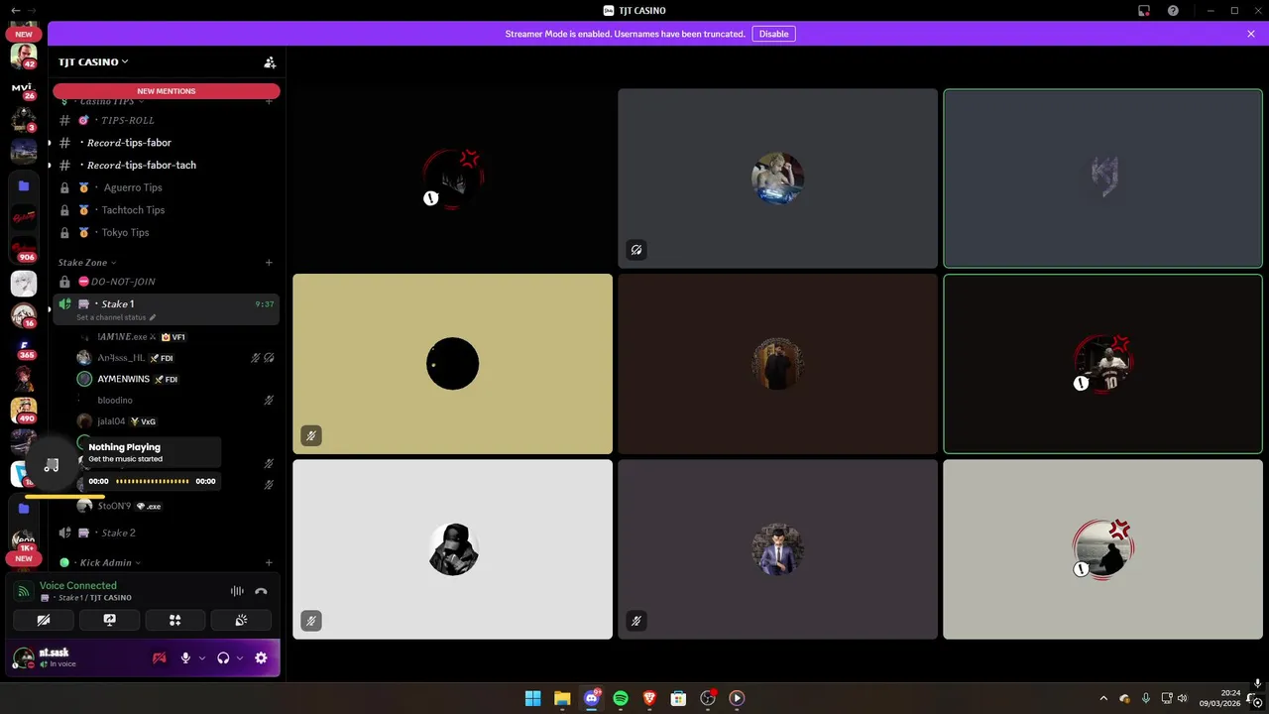This screenshot has width=1269, height=714.
Task: Open the Activities launcher button
Action: [x=175, y=620]
